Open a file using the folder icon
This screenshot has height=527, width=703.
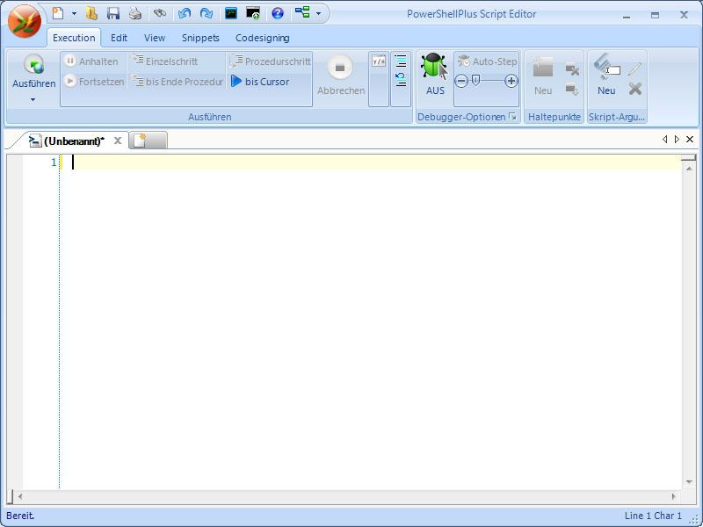click(x=92, y=14)
